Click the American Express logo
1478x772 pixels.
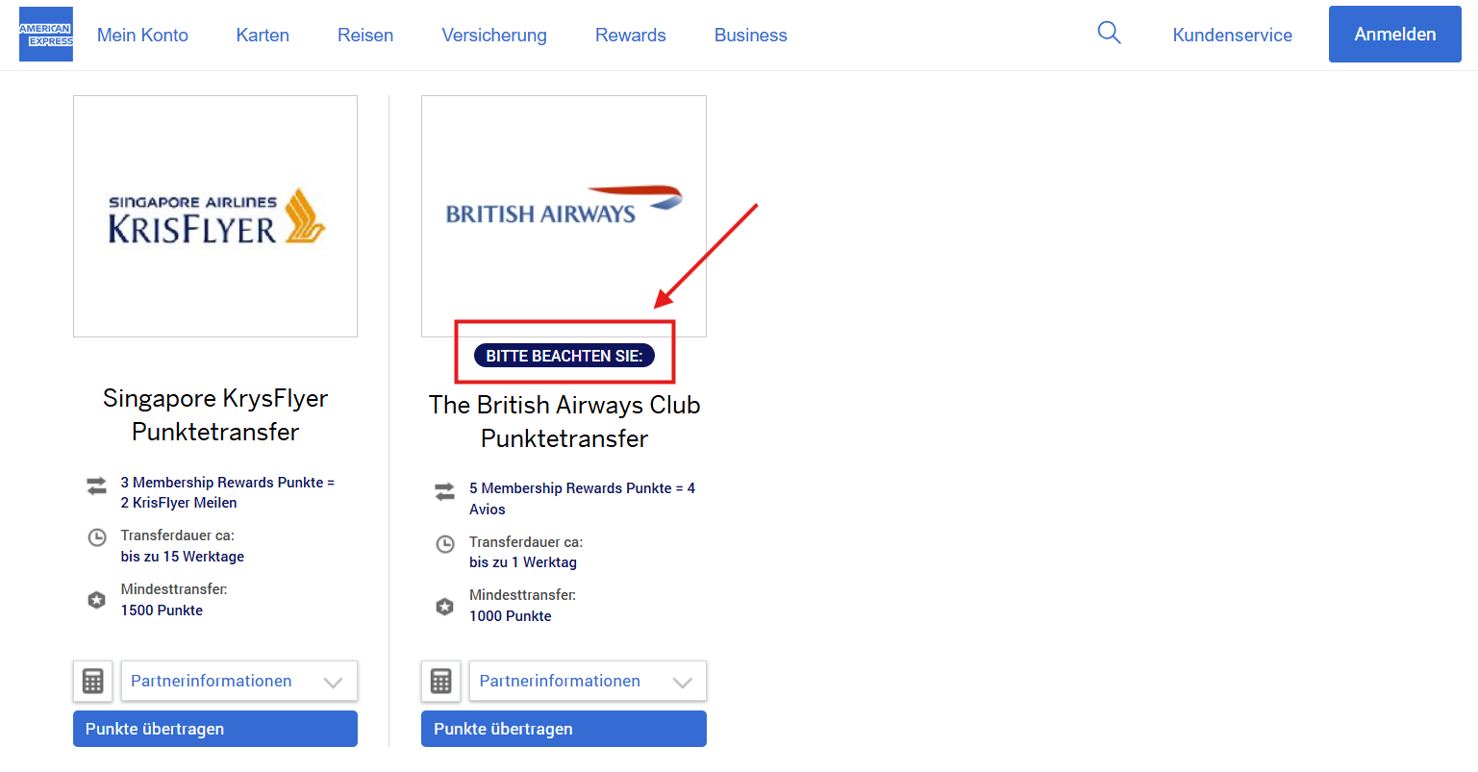point(45,34)
